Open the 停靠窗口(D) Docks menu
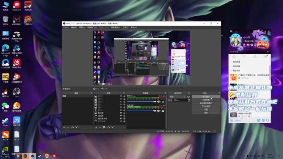The image size is (283, 159). [92, 28]
